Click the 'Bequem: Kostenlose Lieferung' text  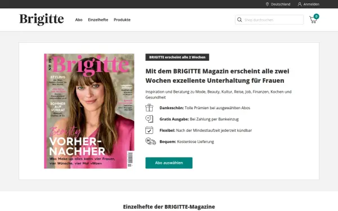186,142
